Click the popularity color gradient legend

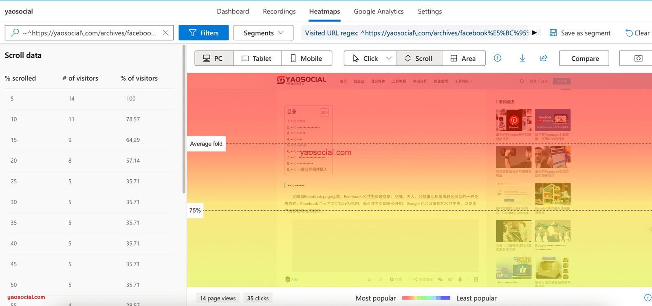click(426, 298)
